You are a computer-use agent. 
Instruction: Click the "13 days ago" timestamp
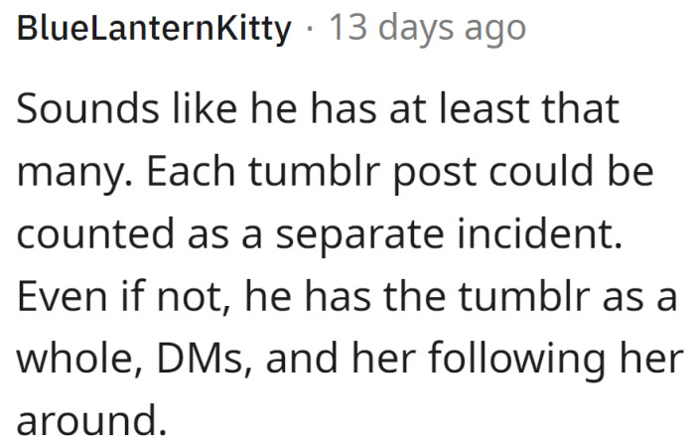(428, 30)
